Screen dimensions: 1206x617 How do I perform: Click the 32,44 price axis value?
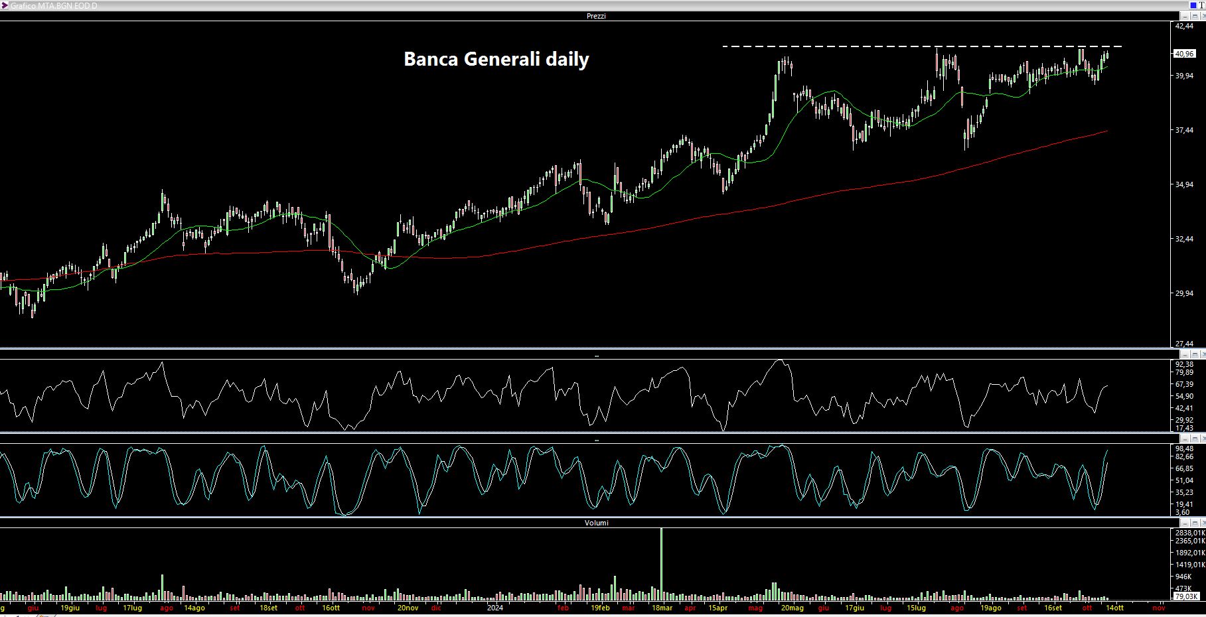[x=1184, y=239]
